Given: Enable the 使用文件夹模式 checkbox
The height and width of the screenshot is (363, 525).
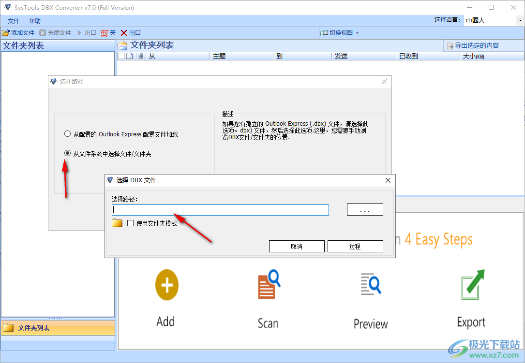Looking at the screenshot, I should point(130,223).
